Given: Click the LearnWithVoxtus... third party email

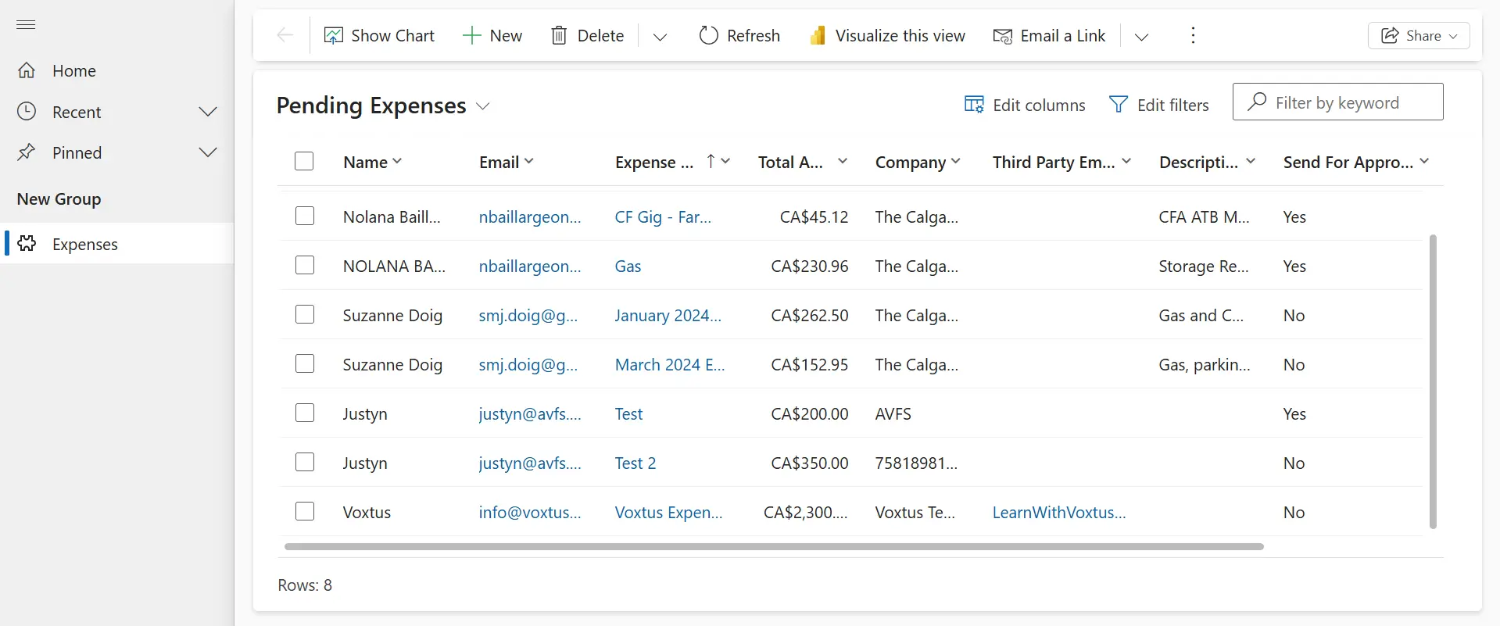Looking at the screenshot, I should click(x=1059, y=513).
